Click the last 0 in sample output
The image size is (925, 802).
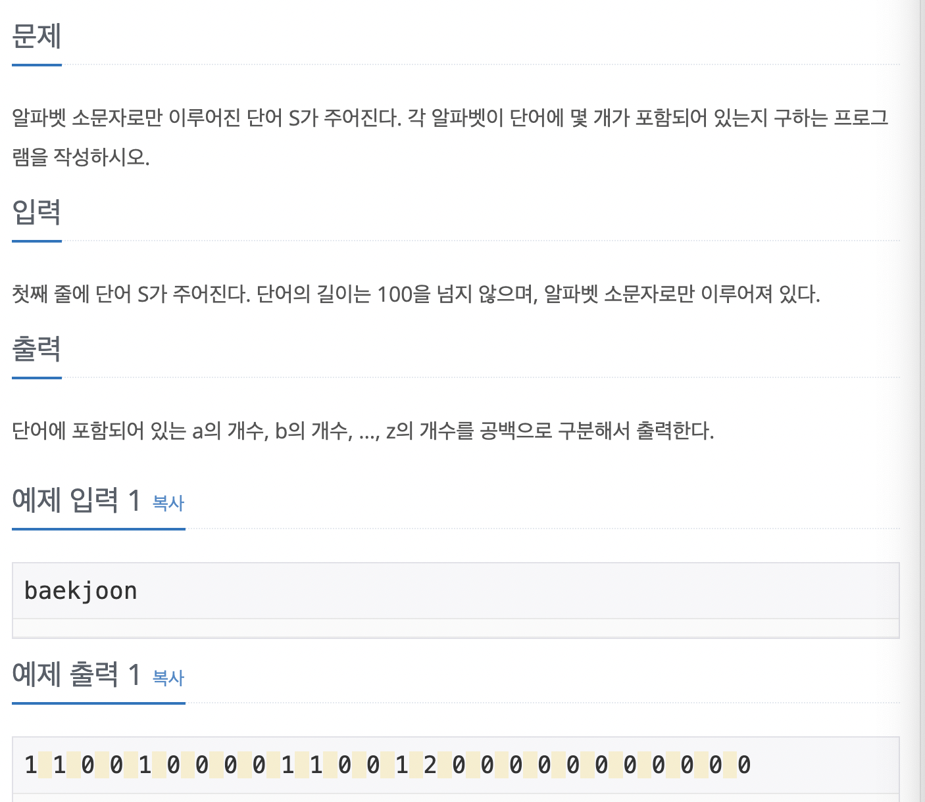coord(744,765)
